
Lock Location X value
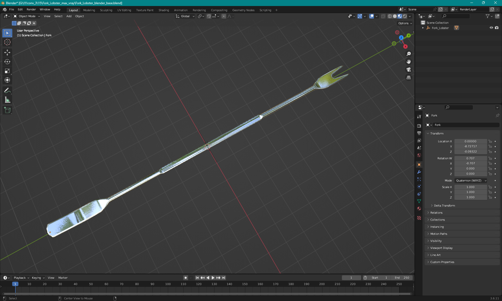point(490,141)
